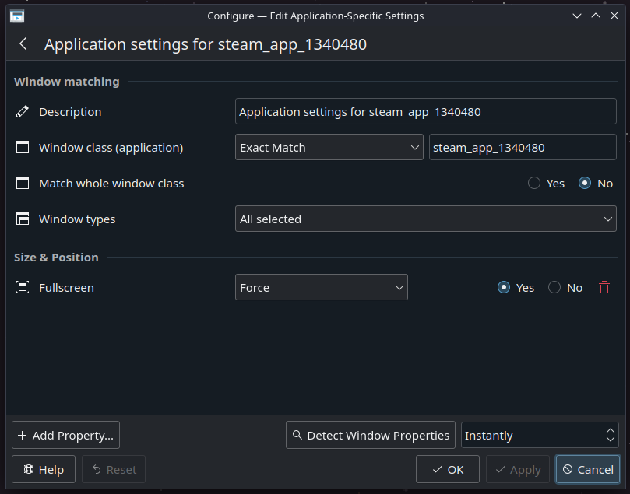The image size is (630, 494).
Task: Open the Exact Match dropdown
Action: (329, 148)
